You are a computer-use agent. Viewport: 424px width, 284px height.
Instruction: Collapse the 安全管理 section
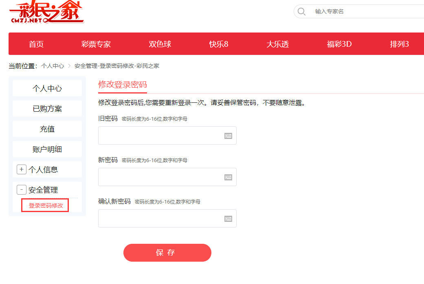[21, 190]
